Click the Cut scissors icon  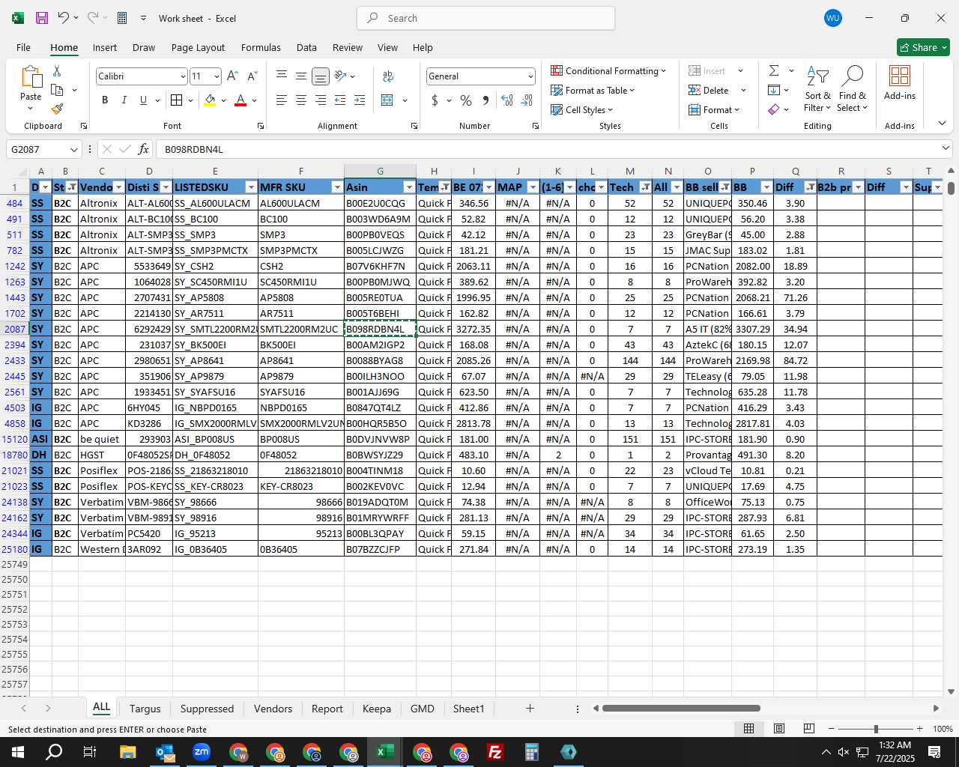pyautogui.click(x=57, y=70)
